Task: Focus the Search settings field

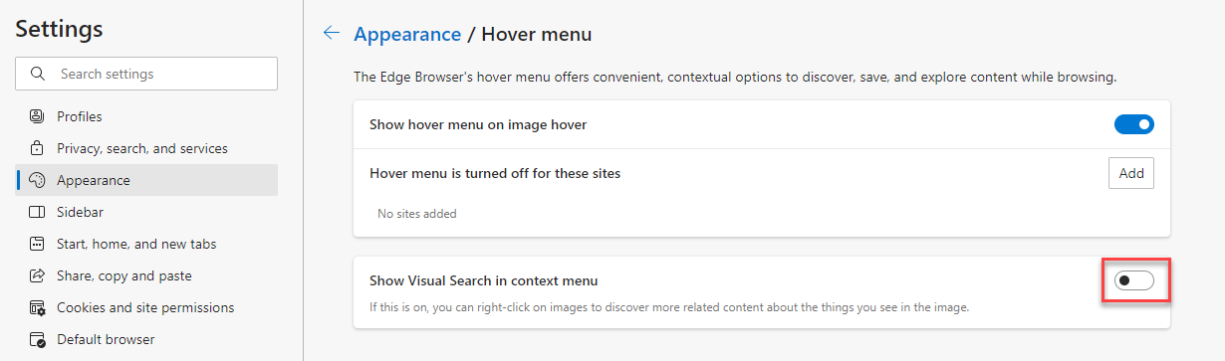Action: click(146, 74)
